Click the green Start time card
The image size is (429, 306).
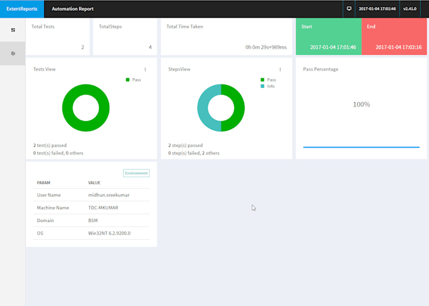[329, 37]
